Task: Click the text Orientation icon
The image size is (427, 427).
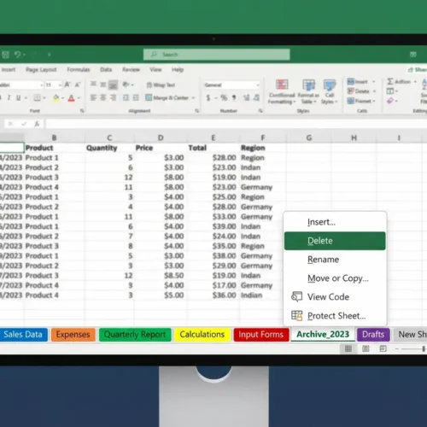Action: tap(126, 85)
